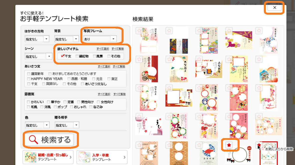Enable the 謹賀新年 greeting checkbox

(x=29, y=74)
